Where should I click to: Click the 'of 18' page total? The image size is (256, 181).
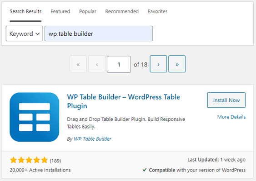(x=141, y=65)
